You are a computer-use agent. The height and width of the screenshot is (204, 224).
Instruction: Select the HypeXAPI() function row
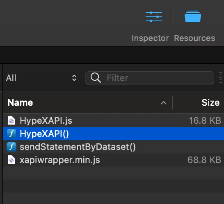click(114, 134)
